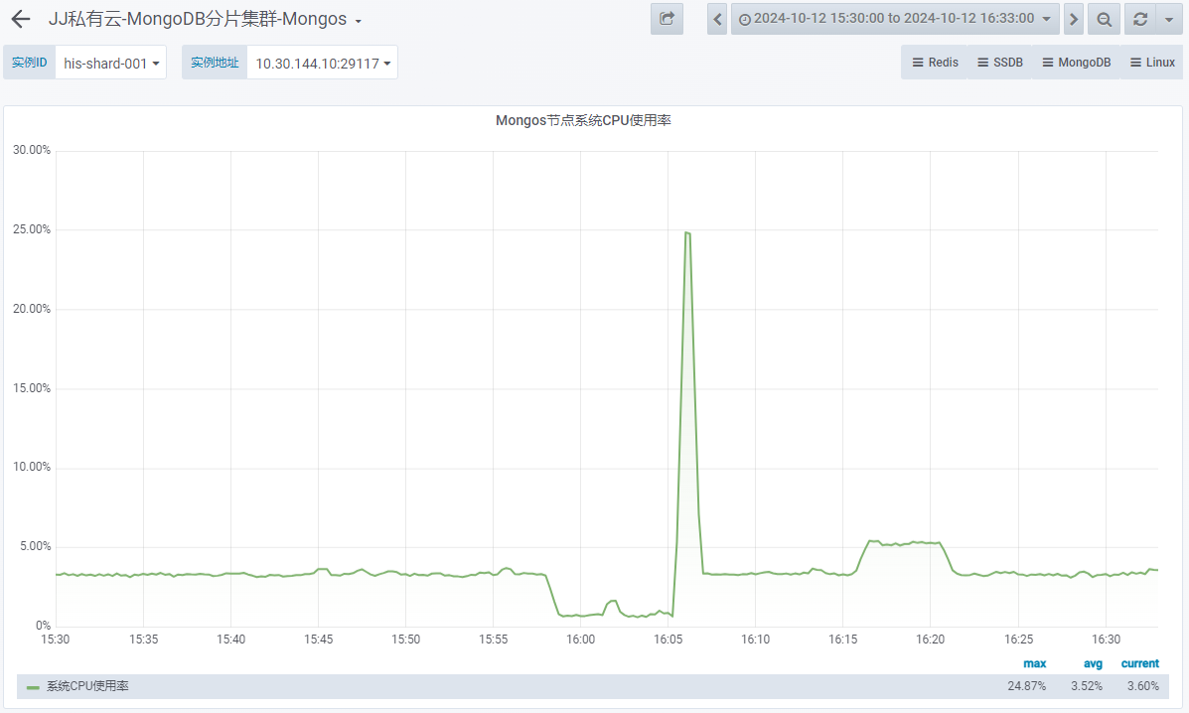Screen dimensions: 1189x713
Task: Click the zoom out magnifier icon
Action: (1104, 19)
